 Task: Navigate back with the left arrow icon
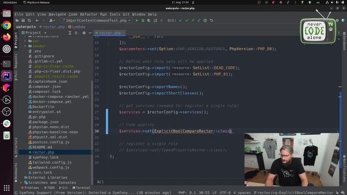[37, 21]
